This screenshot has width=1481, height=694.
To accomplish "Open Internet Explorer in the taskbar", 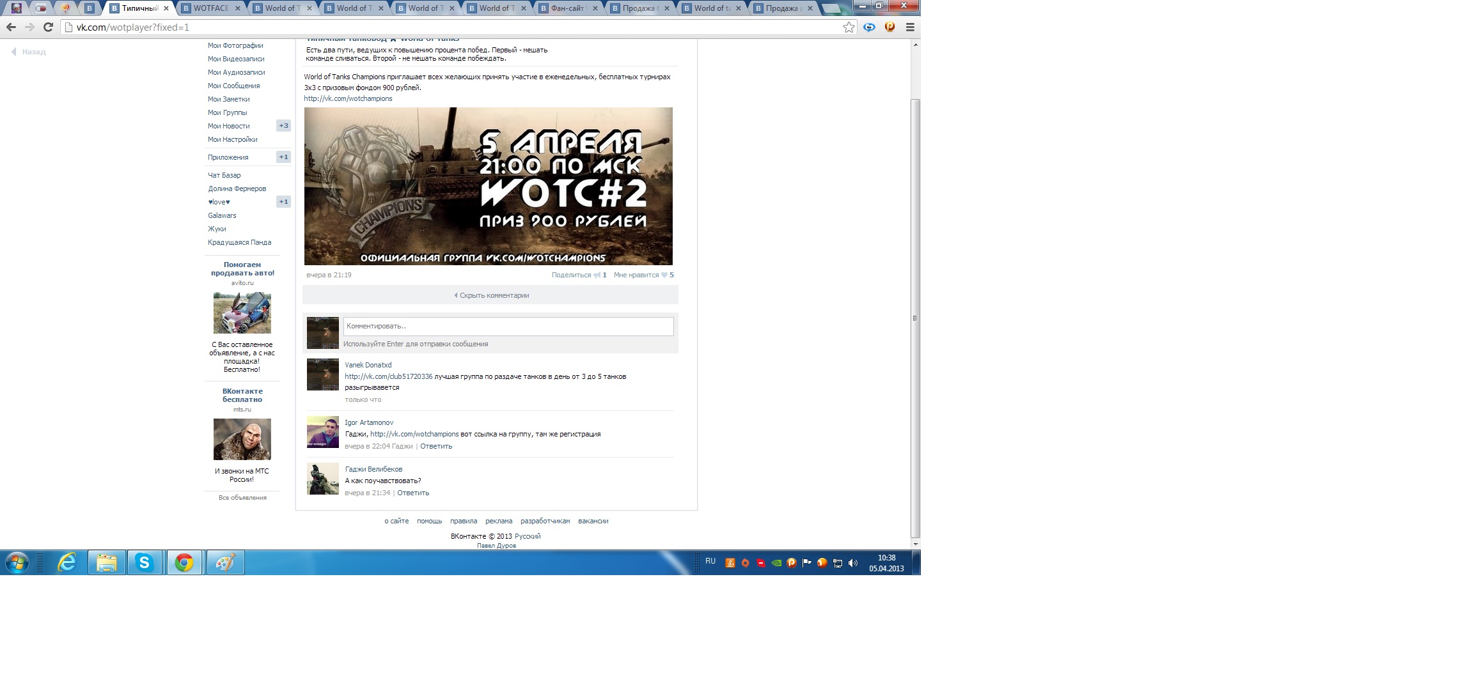I will 67,562.
